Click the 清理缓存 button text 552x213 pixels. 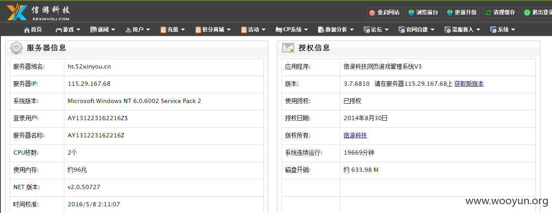(504, 13)
